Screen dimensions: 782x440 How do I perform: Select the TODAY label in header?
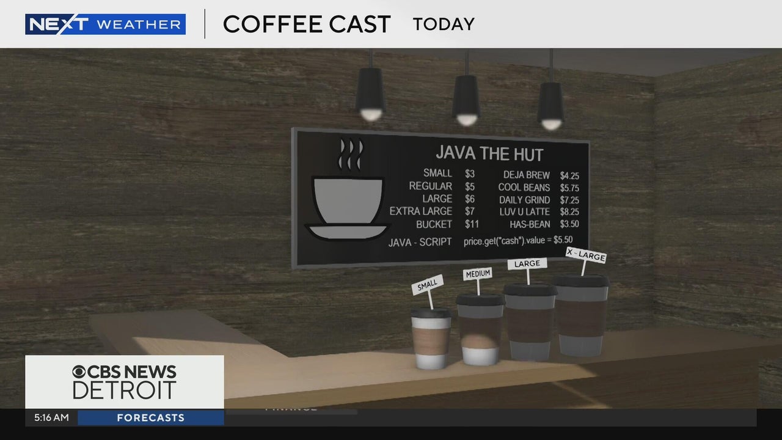coord(444,24)
